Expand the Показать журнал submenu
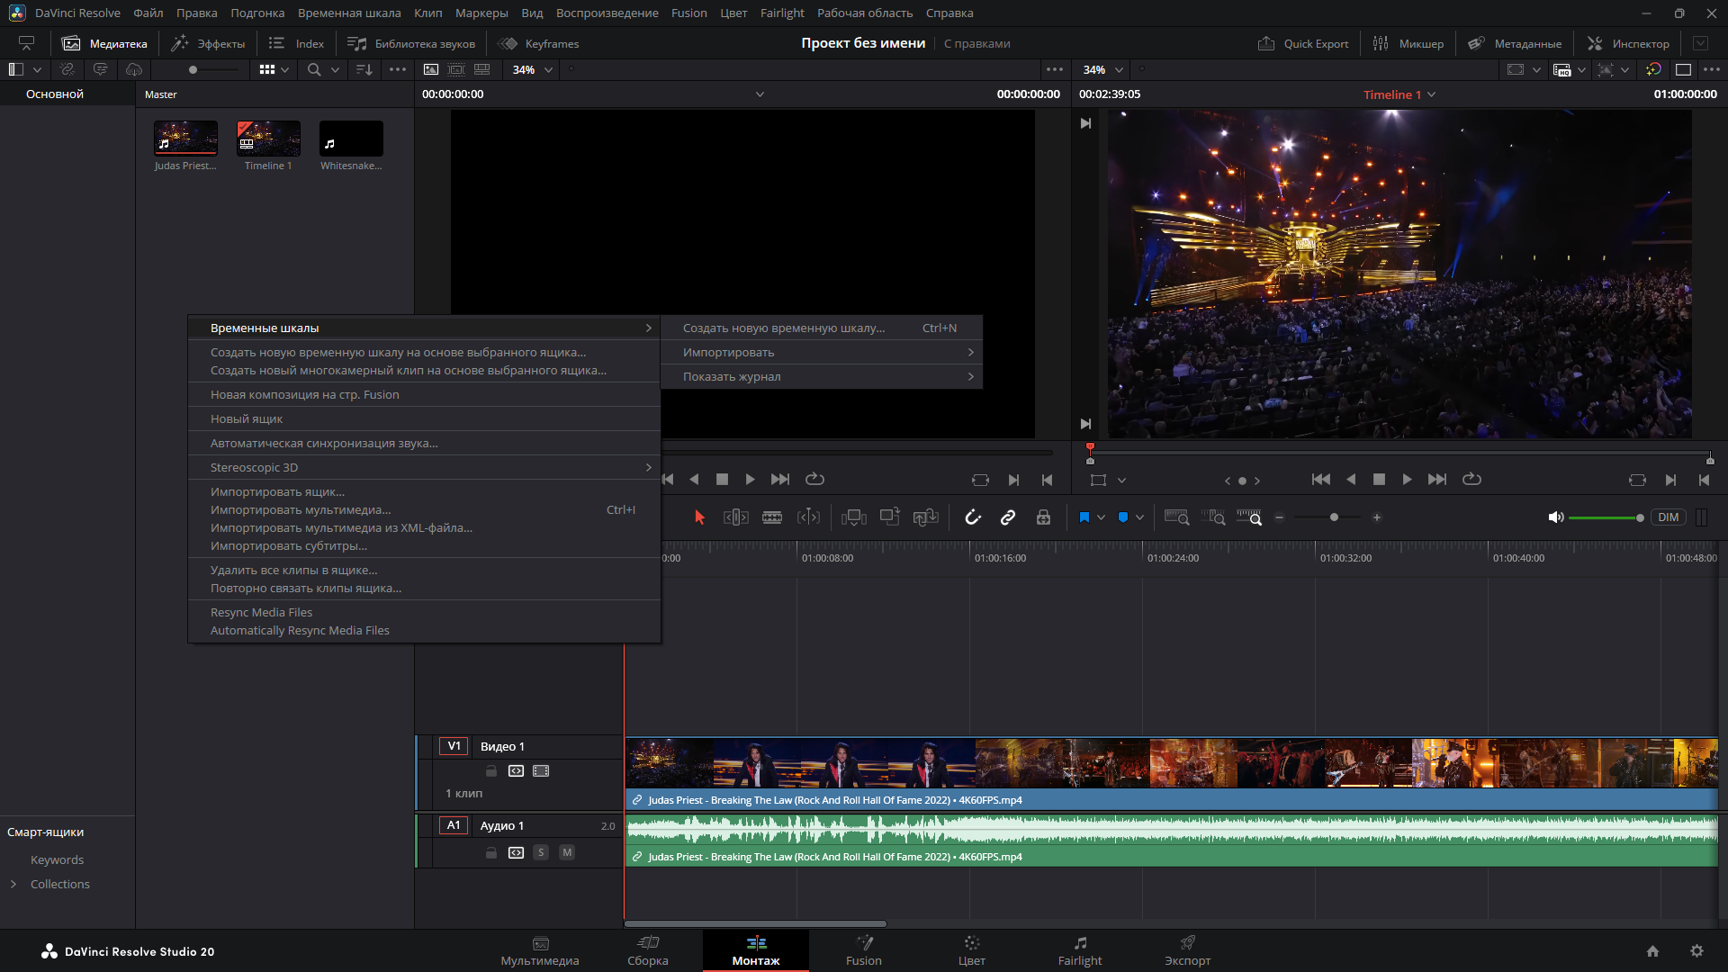Screen dimensions: 1728x972 (x=822, y=376)
